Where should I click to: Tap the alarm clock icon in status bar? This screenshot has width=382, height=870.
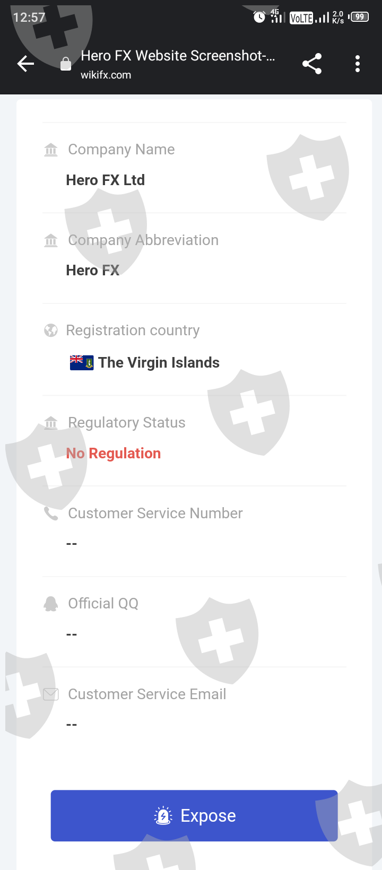[259, 17]
